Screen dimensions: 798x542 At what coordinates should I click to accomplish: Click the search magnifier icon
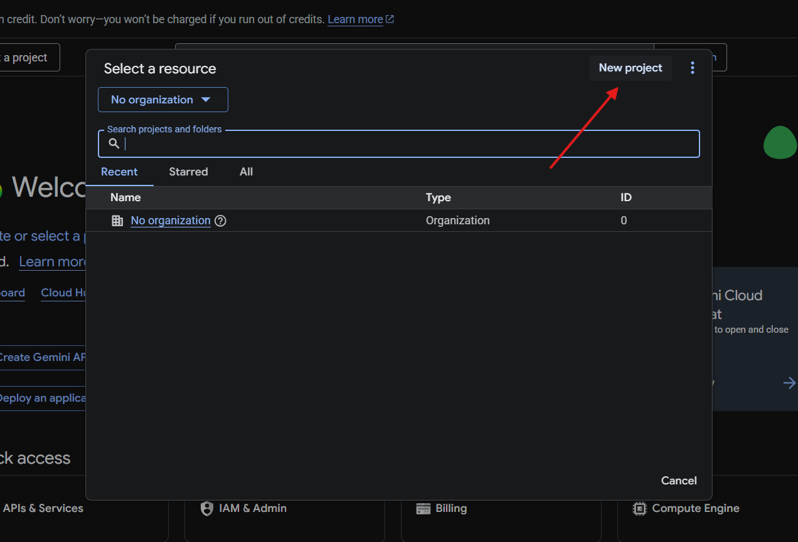(114, 143)
